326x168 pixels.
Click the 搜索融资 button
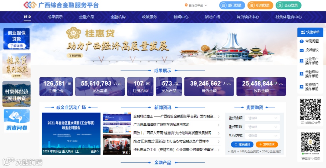point(242,145)
